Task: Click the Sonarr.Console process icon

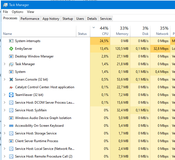Action: point(11,79)
